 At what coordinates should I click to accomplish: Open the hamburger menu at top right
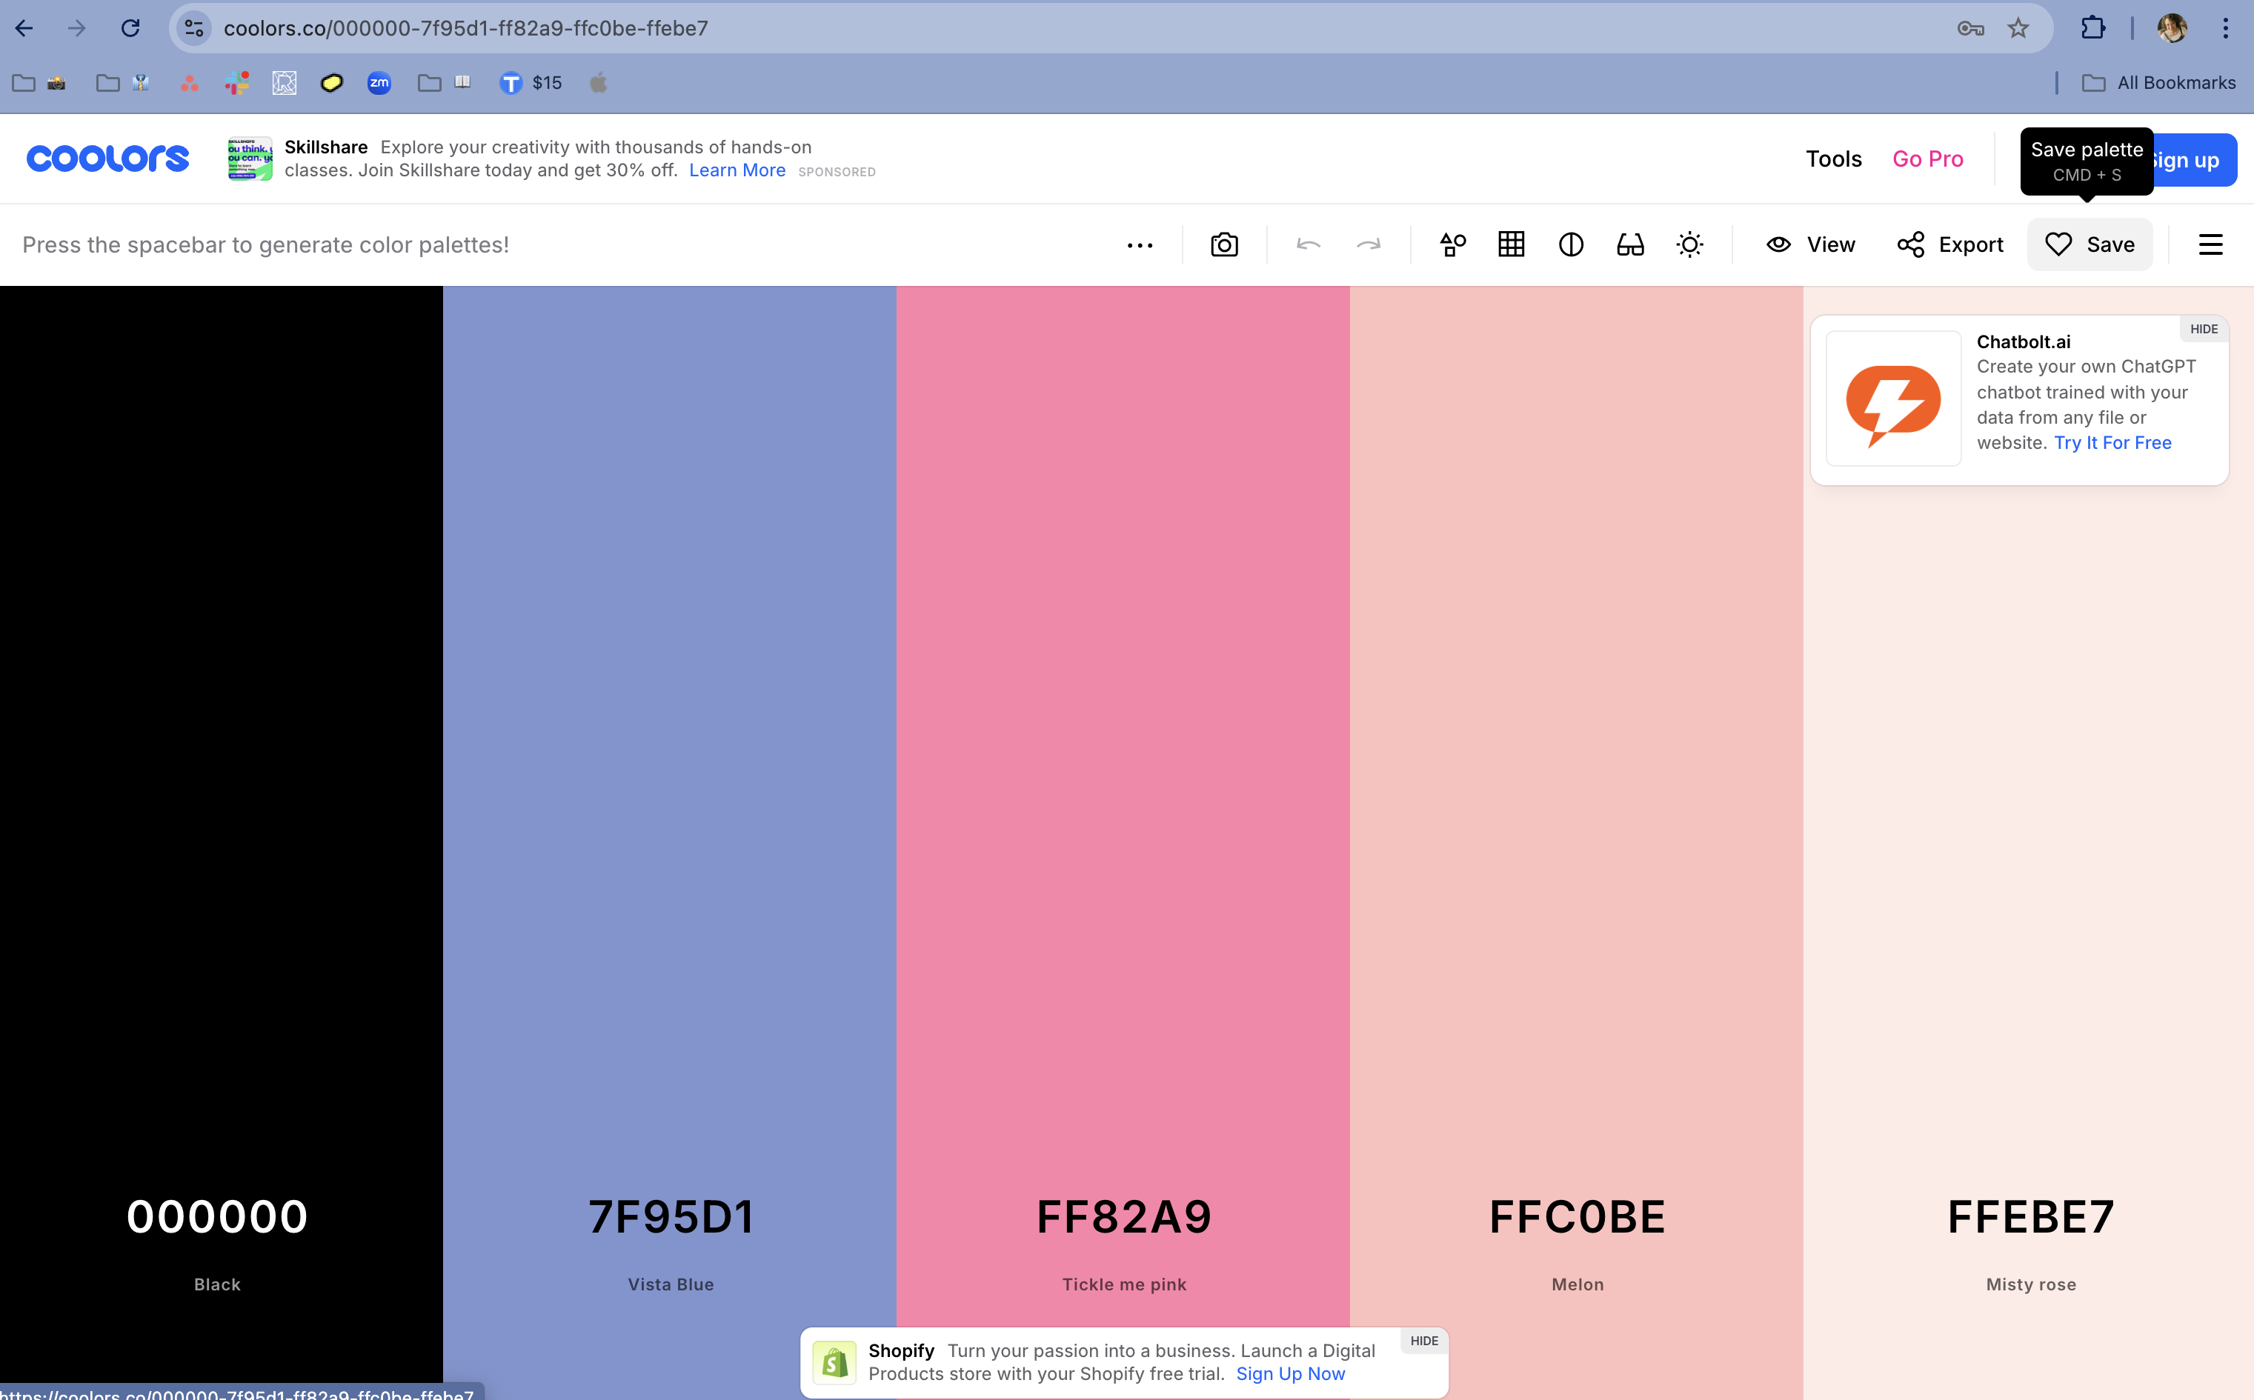click(2210, 245)
